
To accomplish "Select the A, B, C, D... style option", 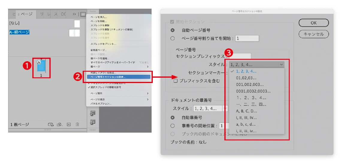I will (x=257, y=111).
